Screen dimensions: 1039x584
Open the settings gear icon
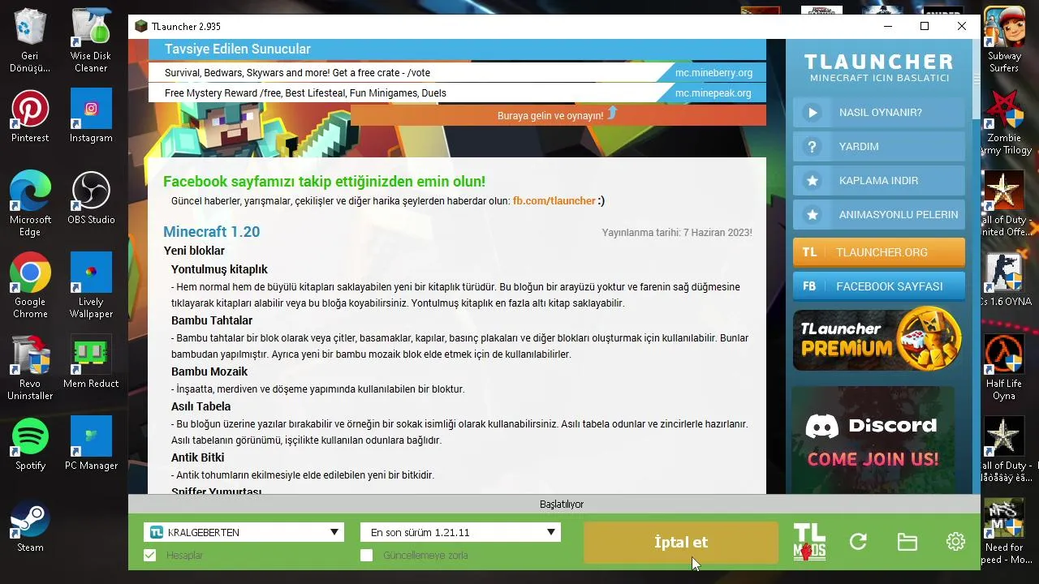point(955,542)
